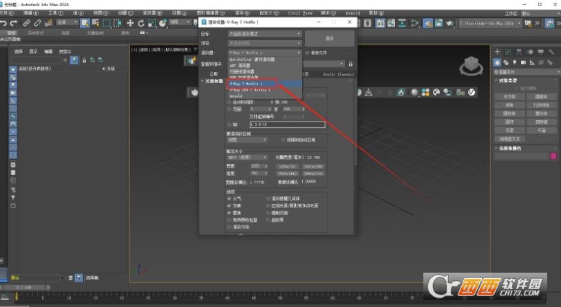Open the View to Render dropdown arrow
The width and height of the screenshot is (561, 307).
tap(341, 64)
